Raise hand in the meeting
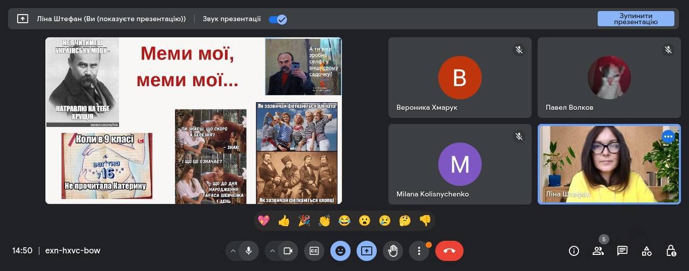This screenshot has width=689, height=271. [393, 251]
